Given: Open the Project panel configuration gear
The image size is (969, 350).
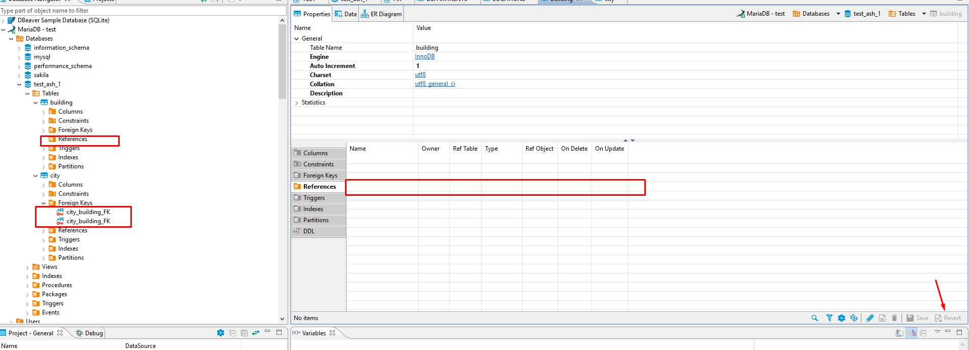Looking at the screenshot, I should click(221, 333).
